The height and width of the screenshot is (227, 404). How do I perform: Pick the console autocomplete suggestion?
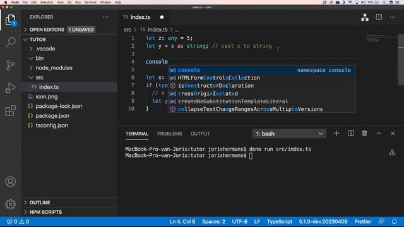[262, 70]
